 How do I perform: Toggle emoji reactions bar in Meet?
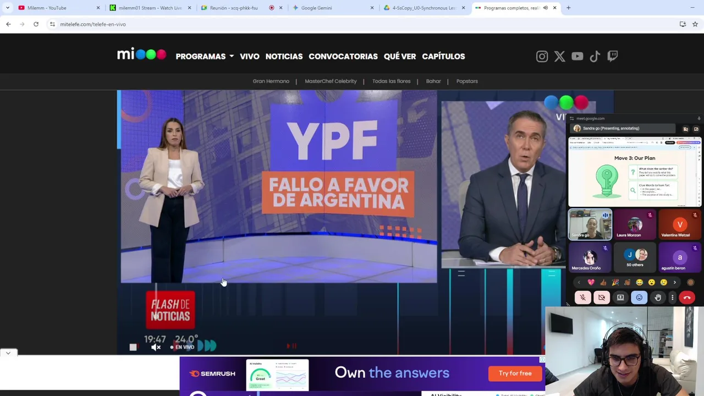(x=639, y=298)
